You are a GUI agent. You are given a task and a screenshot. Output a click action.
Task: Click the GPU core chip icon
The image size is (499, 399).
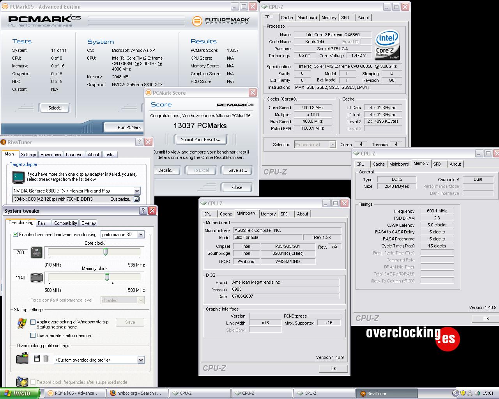(x=37, y=252)
